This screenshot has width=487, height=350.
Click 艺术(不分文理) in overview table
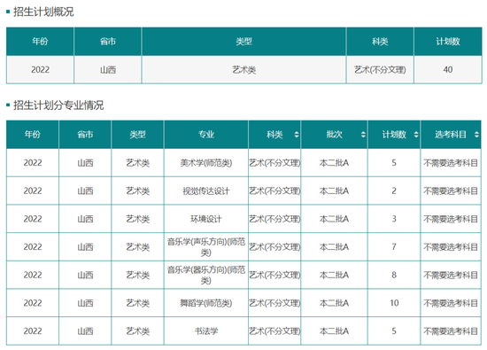pyautogui.click(x=380, y=70)
